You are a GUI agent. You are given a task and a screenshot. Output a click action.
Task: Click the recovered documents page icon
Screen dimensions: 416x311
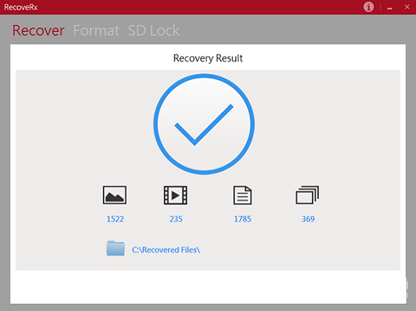click(x=242, y=195)
